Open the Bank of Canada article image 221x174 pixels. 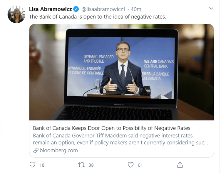click(x=121, y=72)
